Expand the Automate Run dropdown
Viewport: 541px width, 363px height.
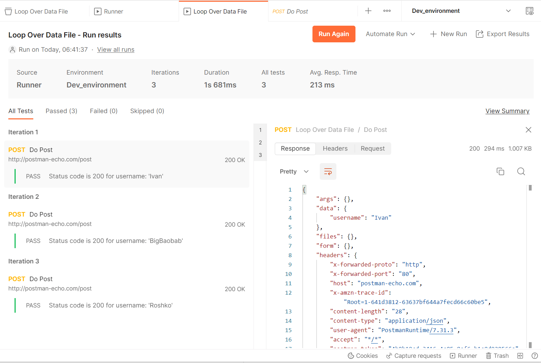390,34
